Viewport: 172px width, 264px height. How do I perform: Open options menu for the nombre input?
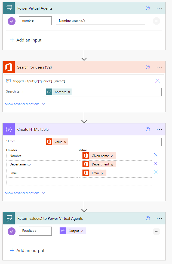click(156, 21)
